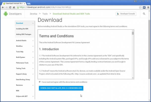Open Installing the SDK sidebar link

pos(22,29)
